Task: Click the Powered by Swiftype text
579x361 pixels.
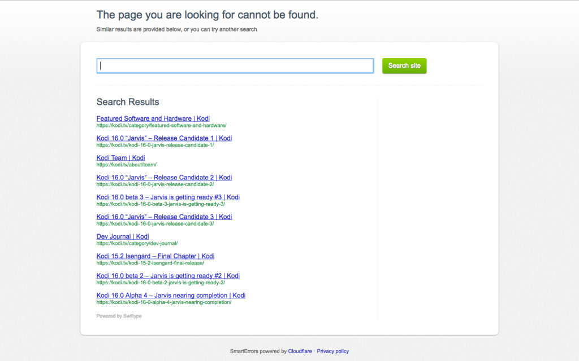Action: (x=119, y=316)
